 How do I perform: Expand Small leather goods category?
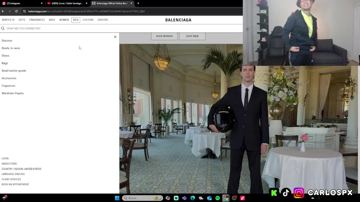click(x=14, y=71)
